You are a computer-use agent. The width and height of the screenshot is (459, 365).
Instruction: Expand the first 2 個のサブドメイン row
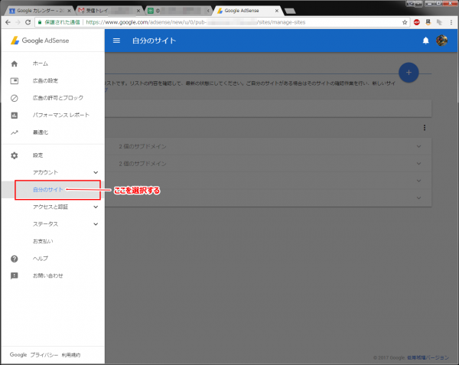pyautogui.click(x=418, y=146)
